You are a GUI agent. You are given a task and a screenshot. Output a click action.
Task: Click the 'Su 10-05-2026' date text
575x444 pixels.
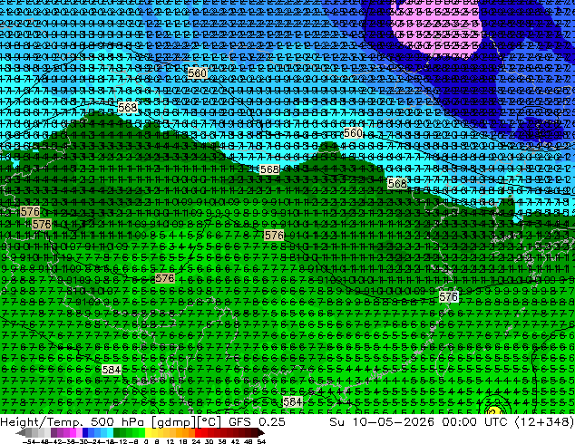382,422
